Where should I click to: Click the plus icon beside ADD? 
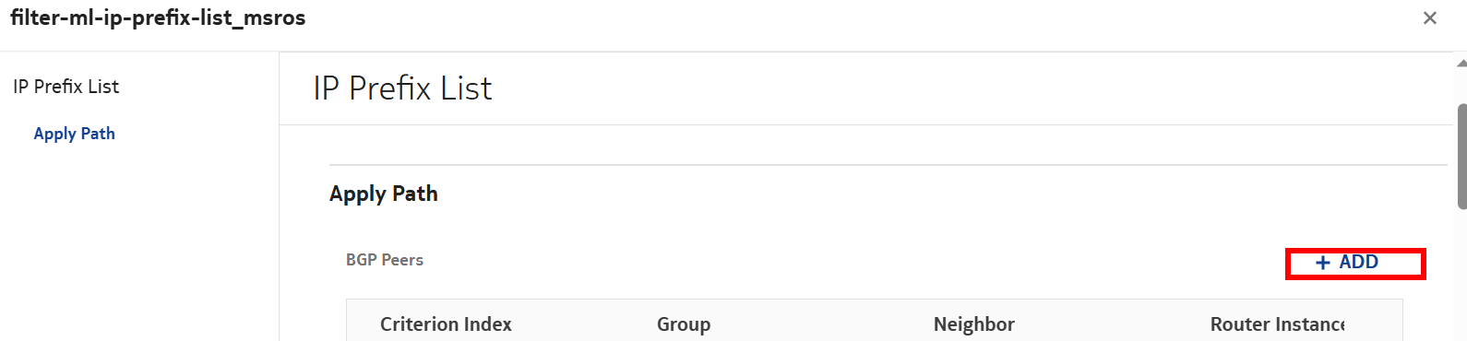[x=1323, y=263]
